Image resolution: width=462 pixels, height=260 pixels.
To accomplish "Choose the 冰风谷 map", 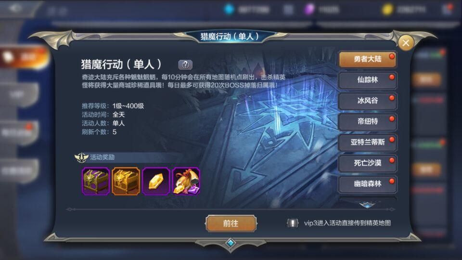I will click(367, 101).
